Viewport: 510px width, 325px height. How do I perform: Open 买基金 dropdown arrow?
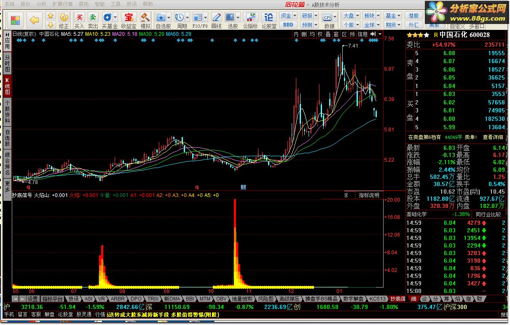(115, 18)
